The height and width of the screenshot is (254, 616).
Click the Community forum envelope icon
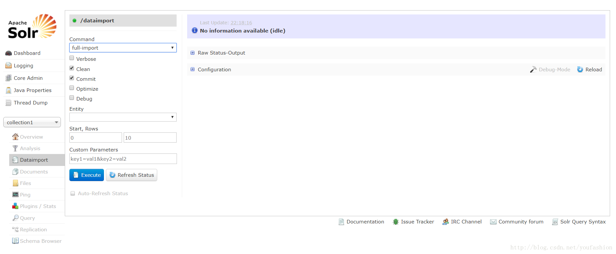click(x=493, y=222)
